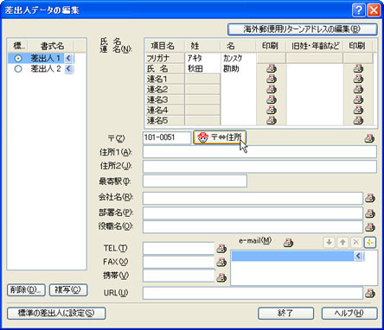Viewport: 384px width, 330px height.
Task: Click ヘルプ(H) button
Action: click(x=349, y=314)
